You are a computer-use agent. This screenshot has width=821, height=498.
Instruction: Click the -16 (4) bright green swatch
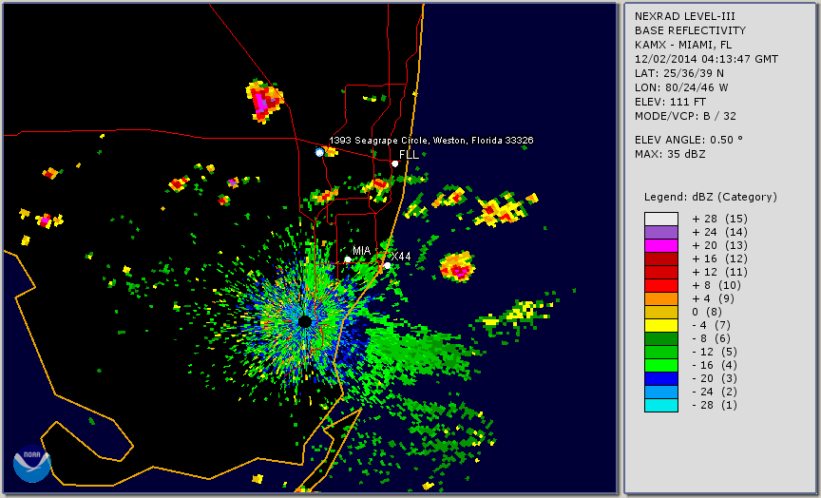tap(661, 366)
